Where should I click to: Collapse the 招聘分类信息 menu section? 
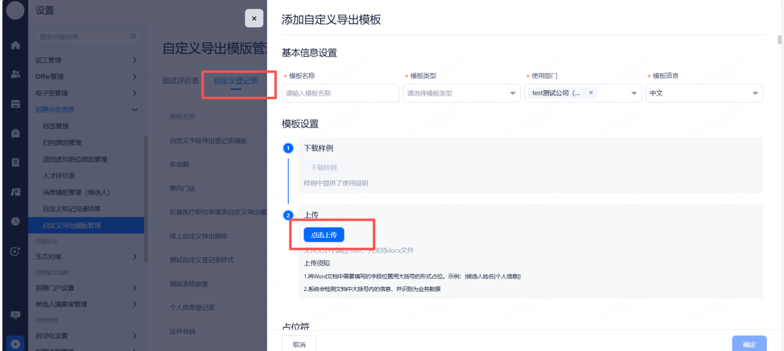click(x=135, y=109)
